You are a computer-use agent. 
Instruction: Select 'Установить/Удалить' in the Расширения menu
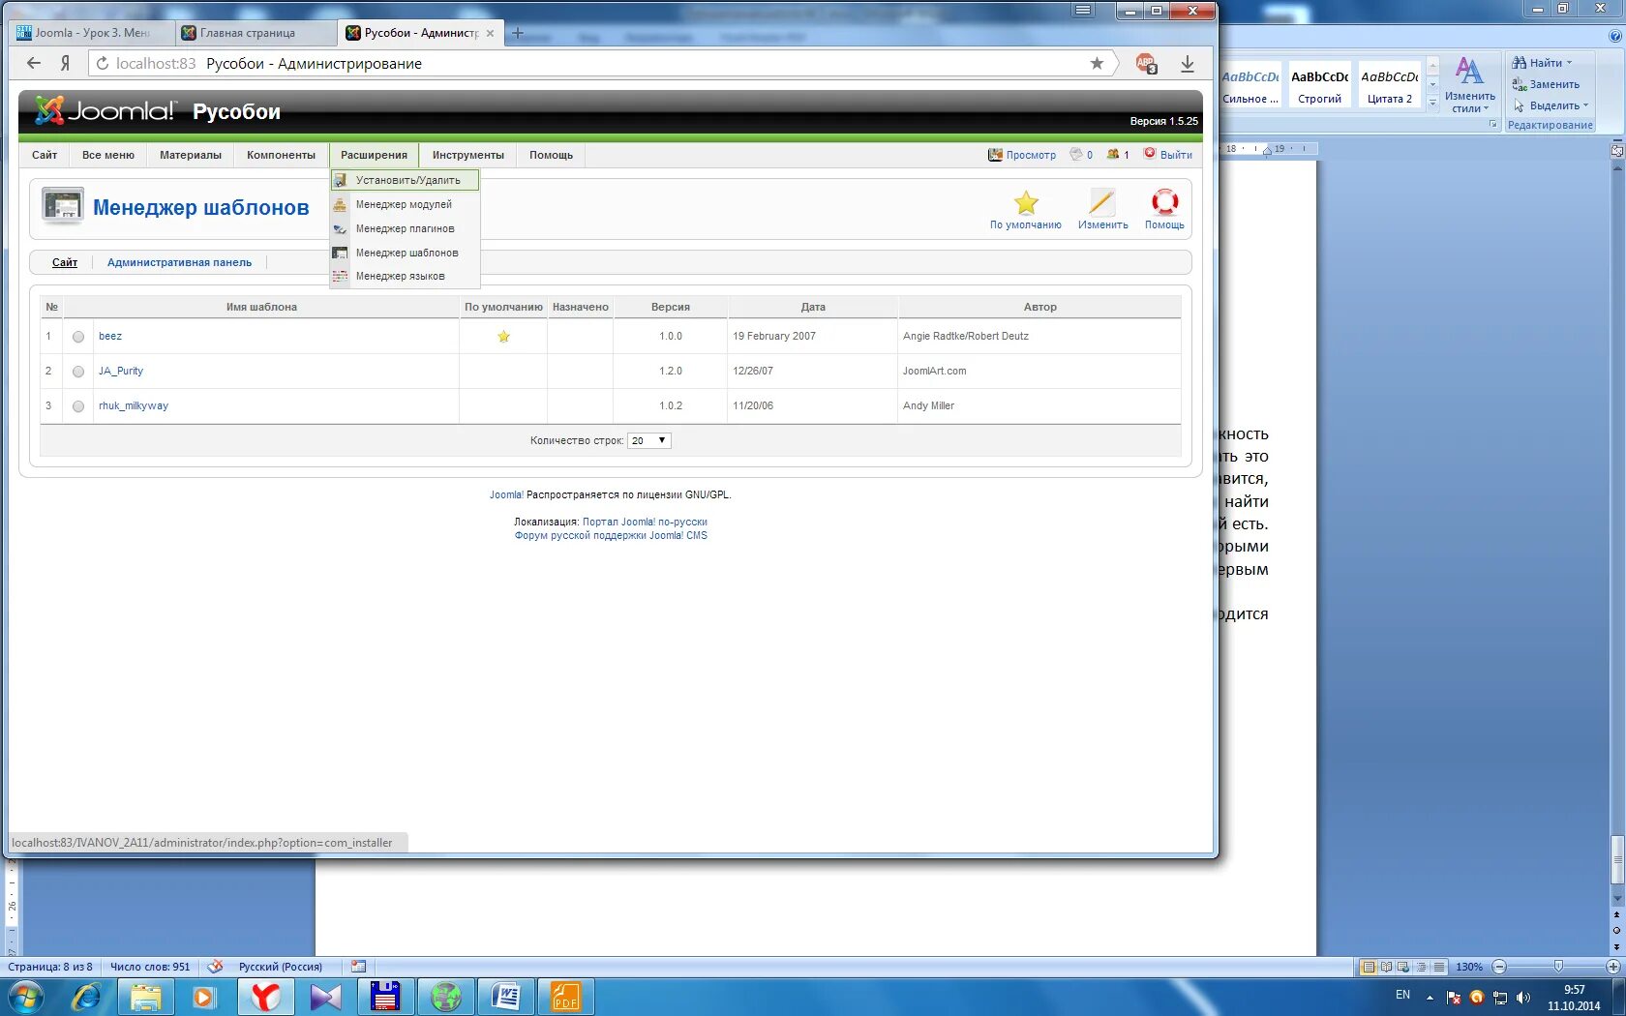click(405, 180)
